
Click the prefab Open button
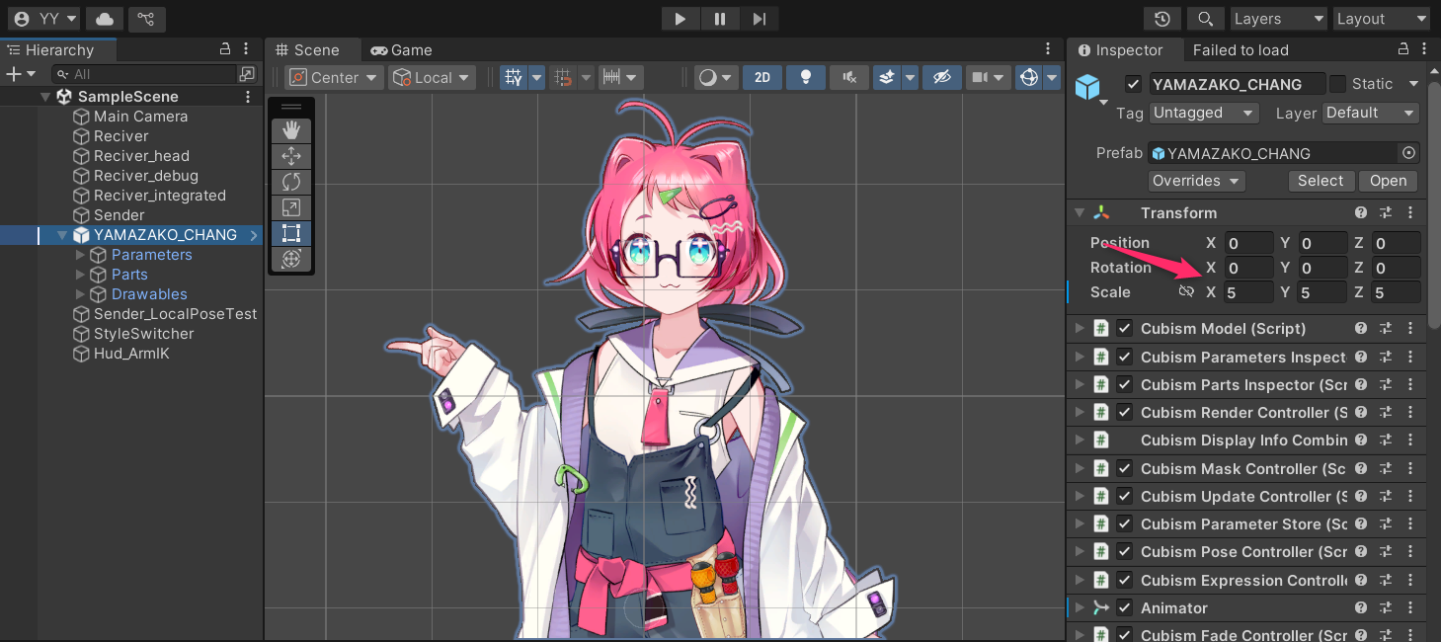click(x=1388, y=181)
